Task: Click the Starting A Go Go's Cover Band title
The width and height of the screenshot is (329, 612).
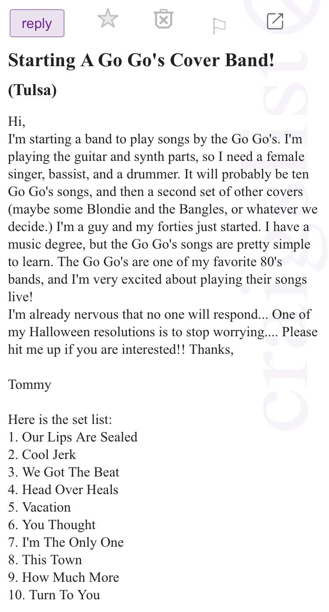Action: click(141, 60)
